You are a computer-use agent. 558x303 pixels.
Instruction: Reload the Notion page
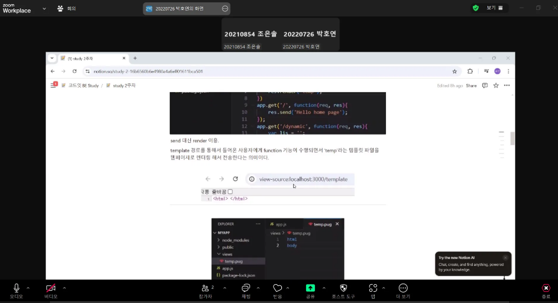[75, 72]
